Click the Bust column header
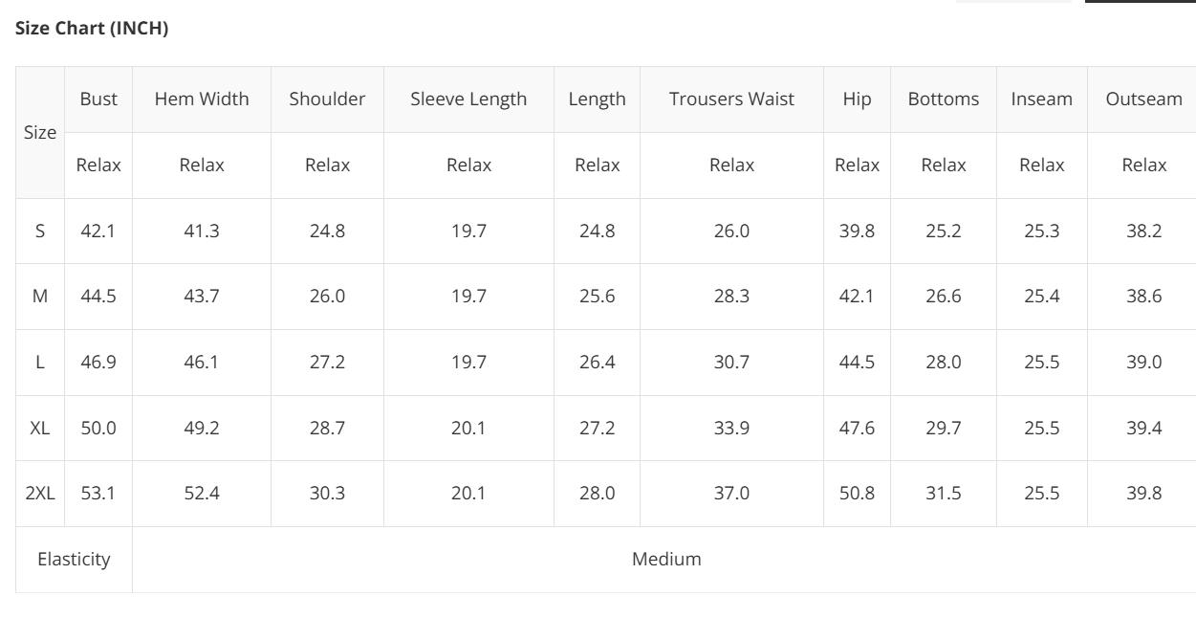The height and width of the screenshot is (618, 1196). tap(98, 99)
